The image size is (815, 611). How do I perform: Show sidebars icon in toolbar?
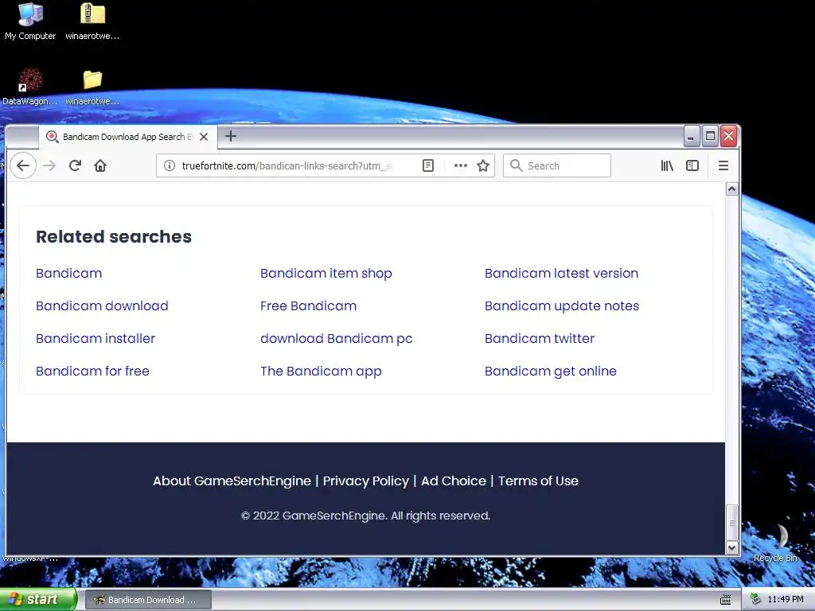(692, 165)
